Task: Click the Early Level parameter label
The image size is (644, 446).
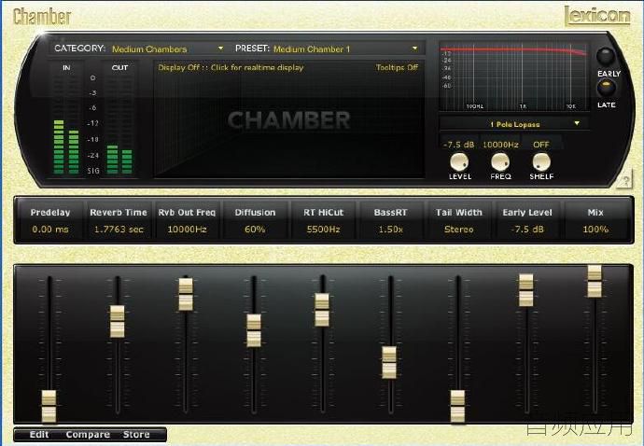Action: pyautogui.click(x=527, y=213)
